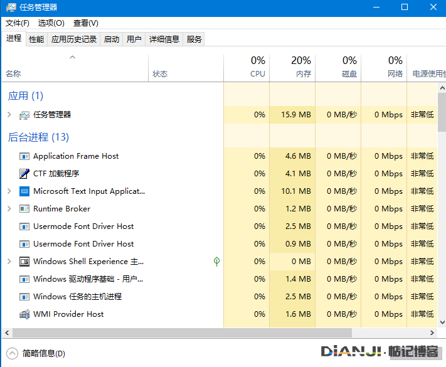The width and height of the screenshot is (446, 367).
Task: Select the 进程 tab
Action: 14,38
